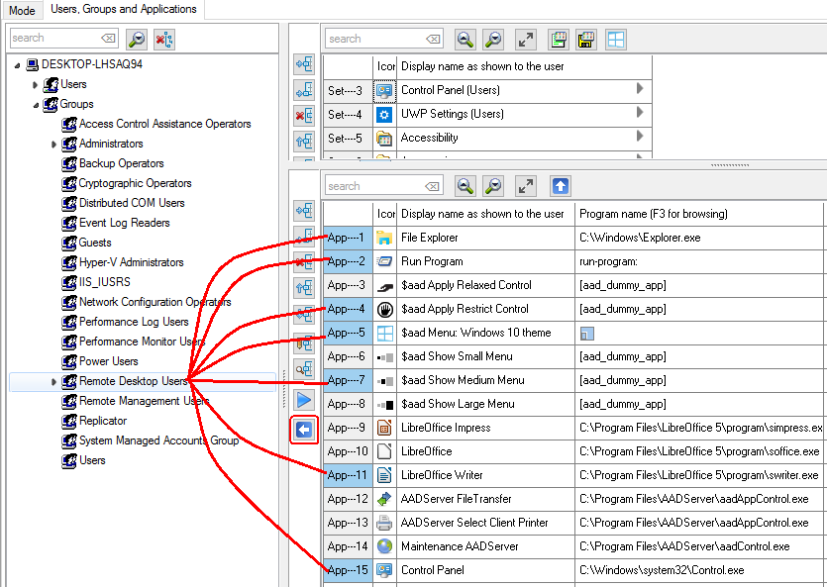Open the Control Panel (Users) submenu arrow

click(x=640, y=90)
